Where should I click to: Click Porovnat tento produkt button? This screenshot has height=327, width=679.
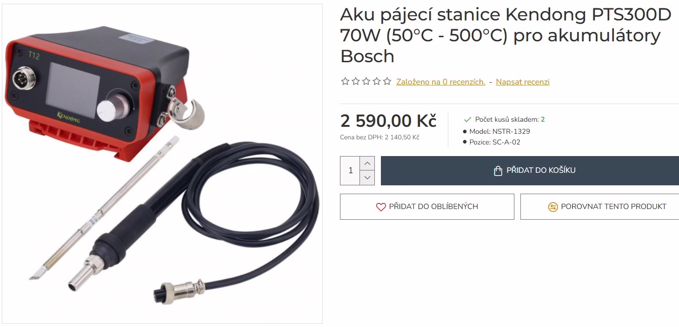point(599,207)
